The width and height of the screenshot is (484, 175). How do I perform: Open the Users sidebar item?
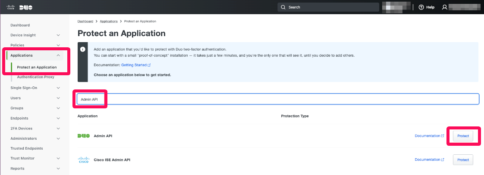tap(16, 98)
